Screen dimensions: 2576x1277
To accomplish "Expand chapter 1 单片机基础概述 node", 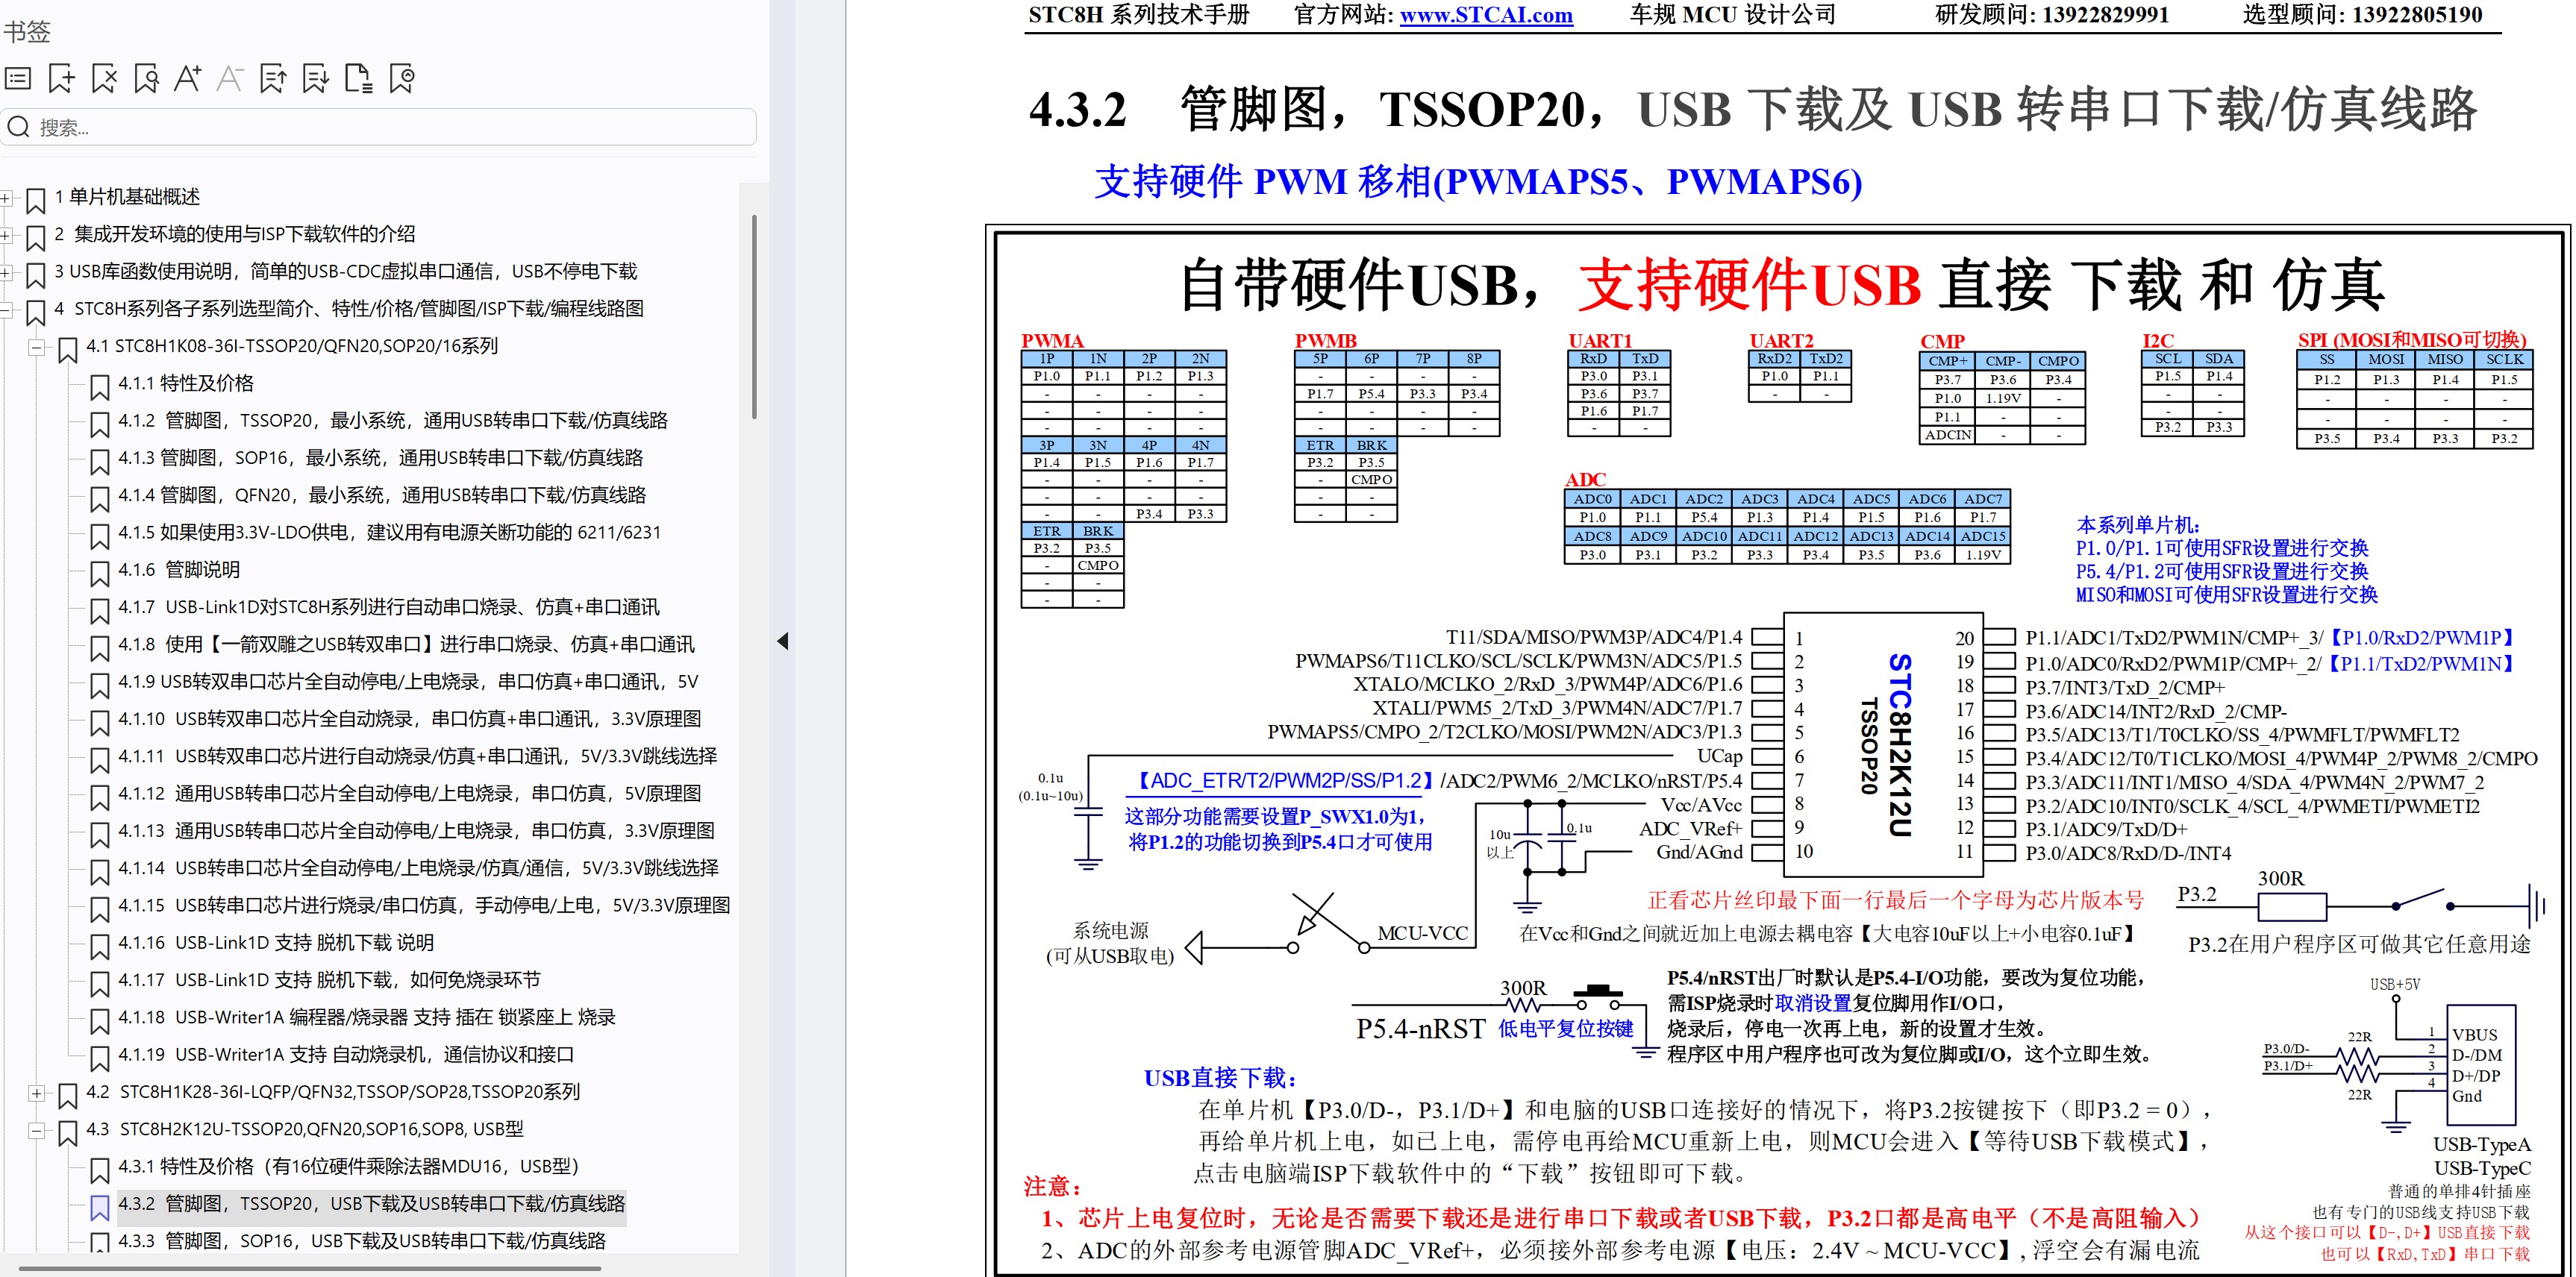I will (5, 199).
